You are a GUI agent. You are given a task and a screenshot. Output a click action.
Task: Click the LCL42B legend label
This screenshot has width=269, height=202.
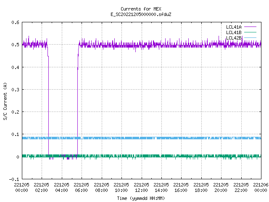[x=234, y=38]
